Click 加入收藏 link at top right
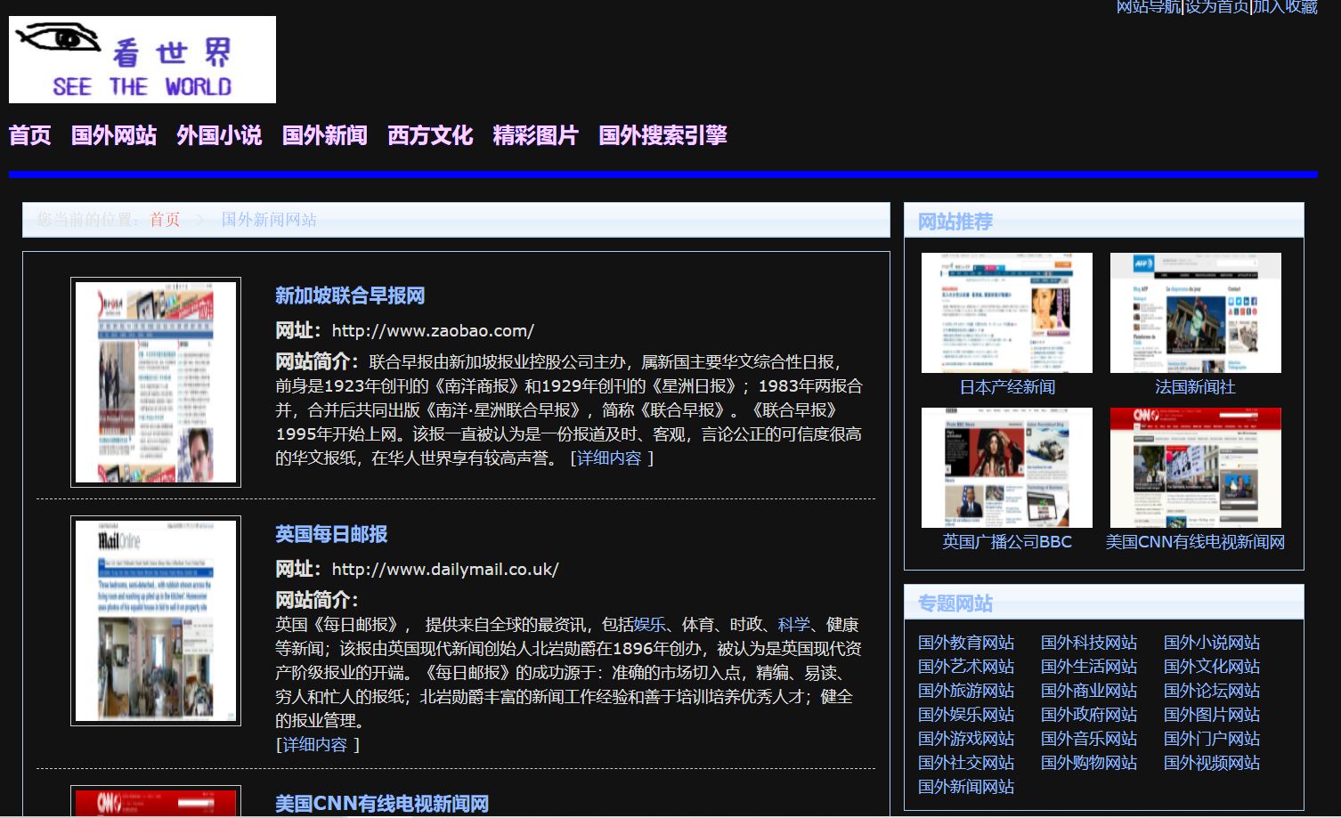Screen dimensions: 1341x818 click(1285, 7)
